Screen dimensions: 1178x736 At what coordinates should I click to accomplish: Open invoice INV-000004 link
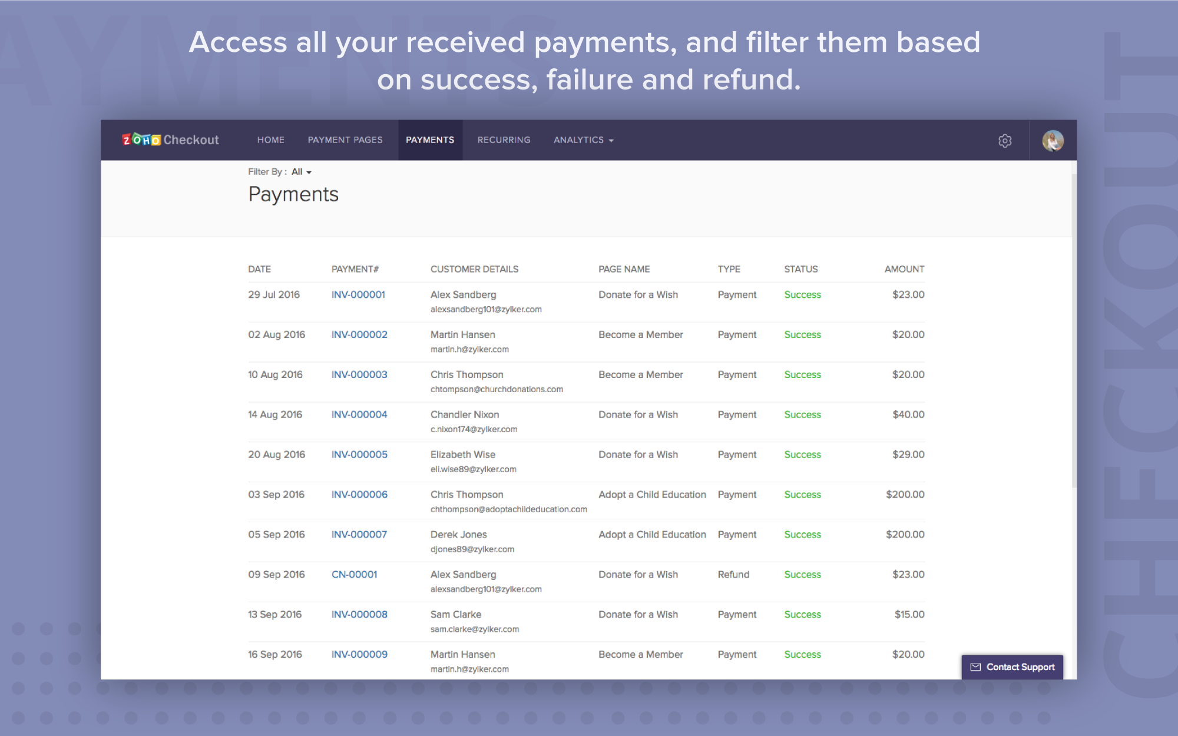click(359, 415)
